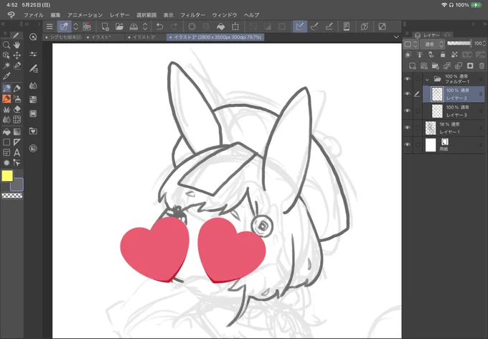Create a new raster layer icon
The image size is (488, 339).
click(412, 66)
